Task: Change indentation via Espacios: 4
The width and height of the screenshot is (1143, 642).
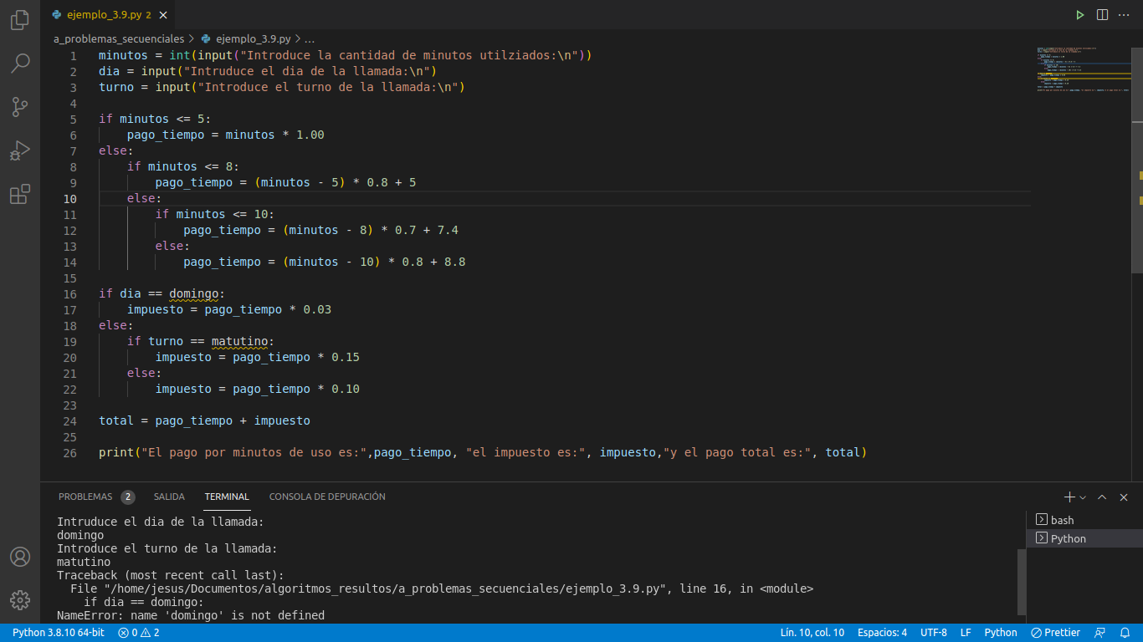Action: click(882, 633)
